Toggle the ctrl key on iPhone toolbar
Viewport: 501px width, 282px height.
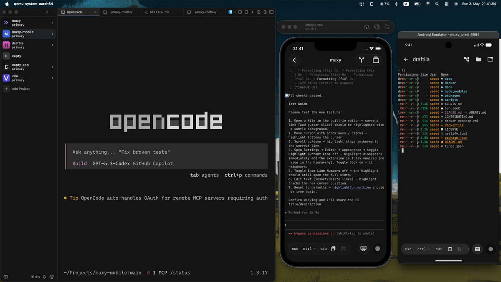click(309, 249)
